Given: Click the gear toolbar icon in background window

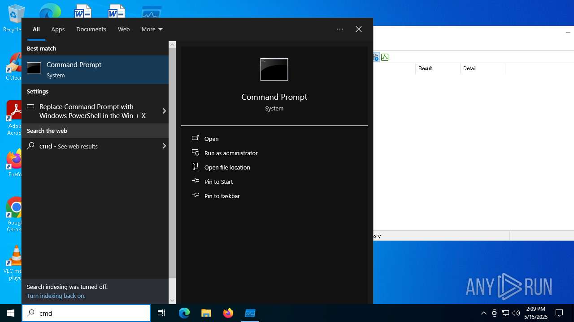Looking at the screenshot, I should click(376, 57).
